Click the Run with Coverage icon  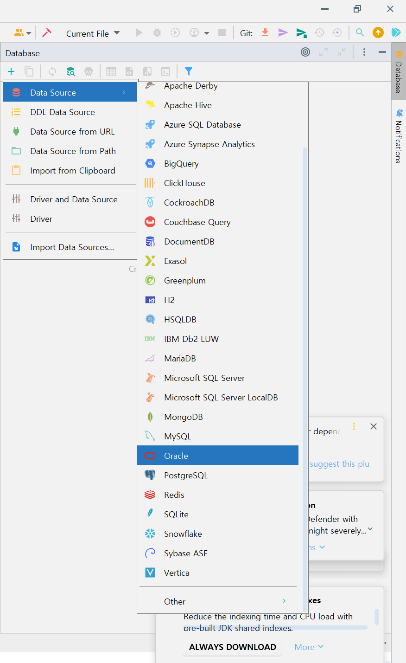click(x=175, y=33)
